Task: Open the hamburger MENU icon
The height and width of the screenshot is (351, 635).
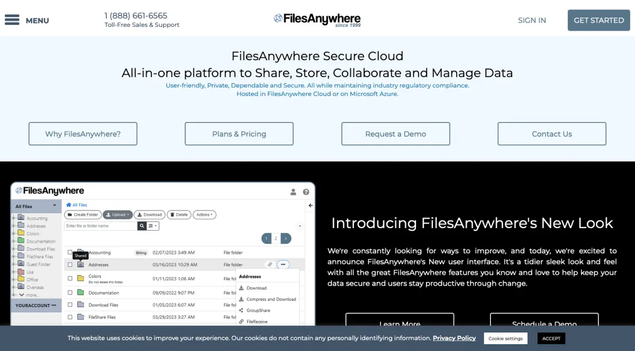Action: [12, 20]
